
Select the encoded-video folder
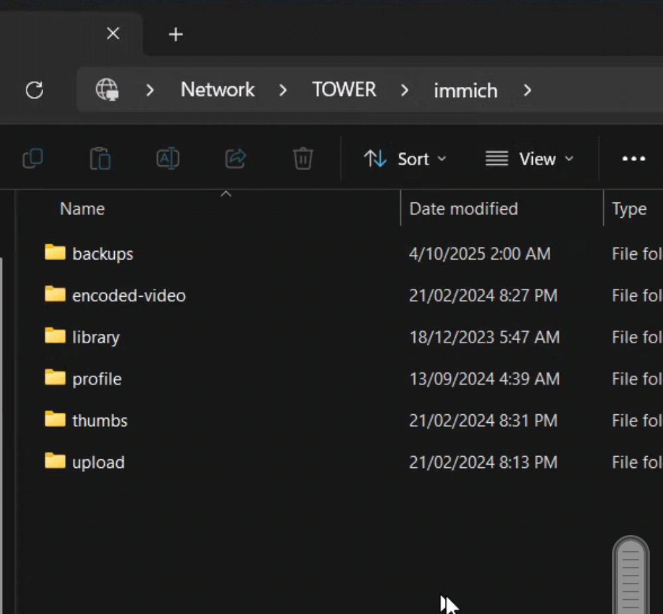coord(128,295)
